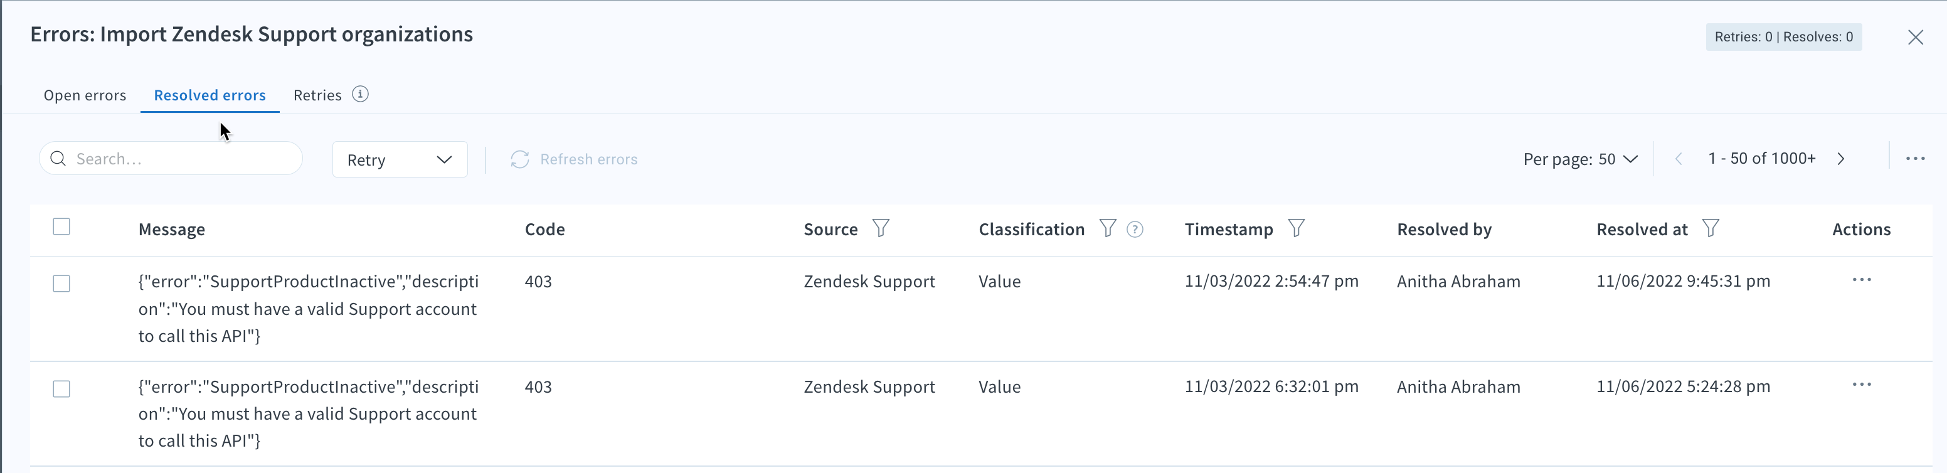
Task: Open actions menu for first error row
Action: (1862, 280)
